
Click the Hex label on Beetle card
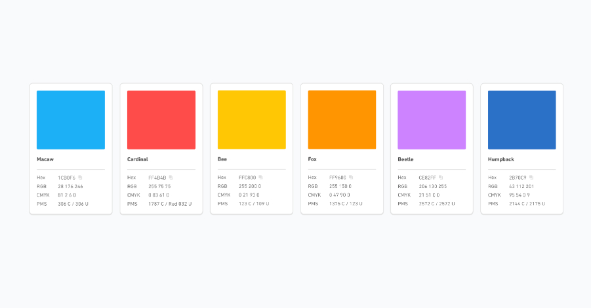click(x=402, y=178)
